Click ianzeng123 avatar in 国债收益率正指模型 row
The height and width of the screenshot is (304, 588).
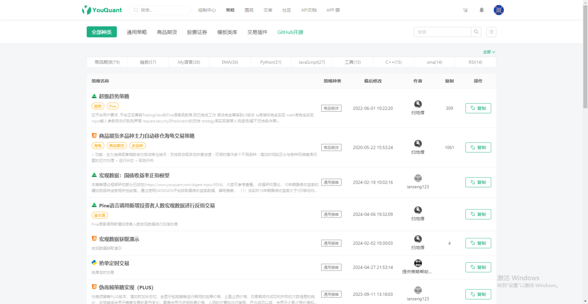[x=418, y=178]
